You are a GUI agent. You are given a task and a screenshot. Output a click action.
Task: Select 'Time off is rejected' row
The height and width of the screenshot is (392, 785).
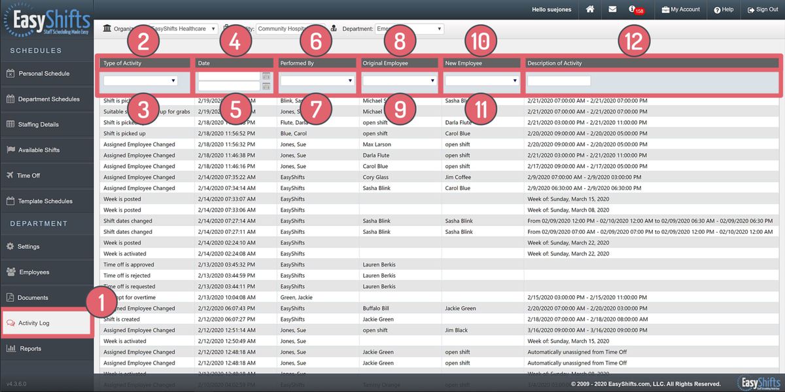click(439, 276)
